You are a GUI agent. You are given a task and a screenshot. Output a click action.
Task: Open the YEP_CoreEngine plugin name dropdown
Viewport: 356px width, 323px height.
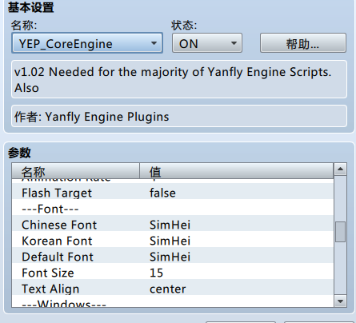(x=87, y=43)
